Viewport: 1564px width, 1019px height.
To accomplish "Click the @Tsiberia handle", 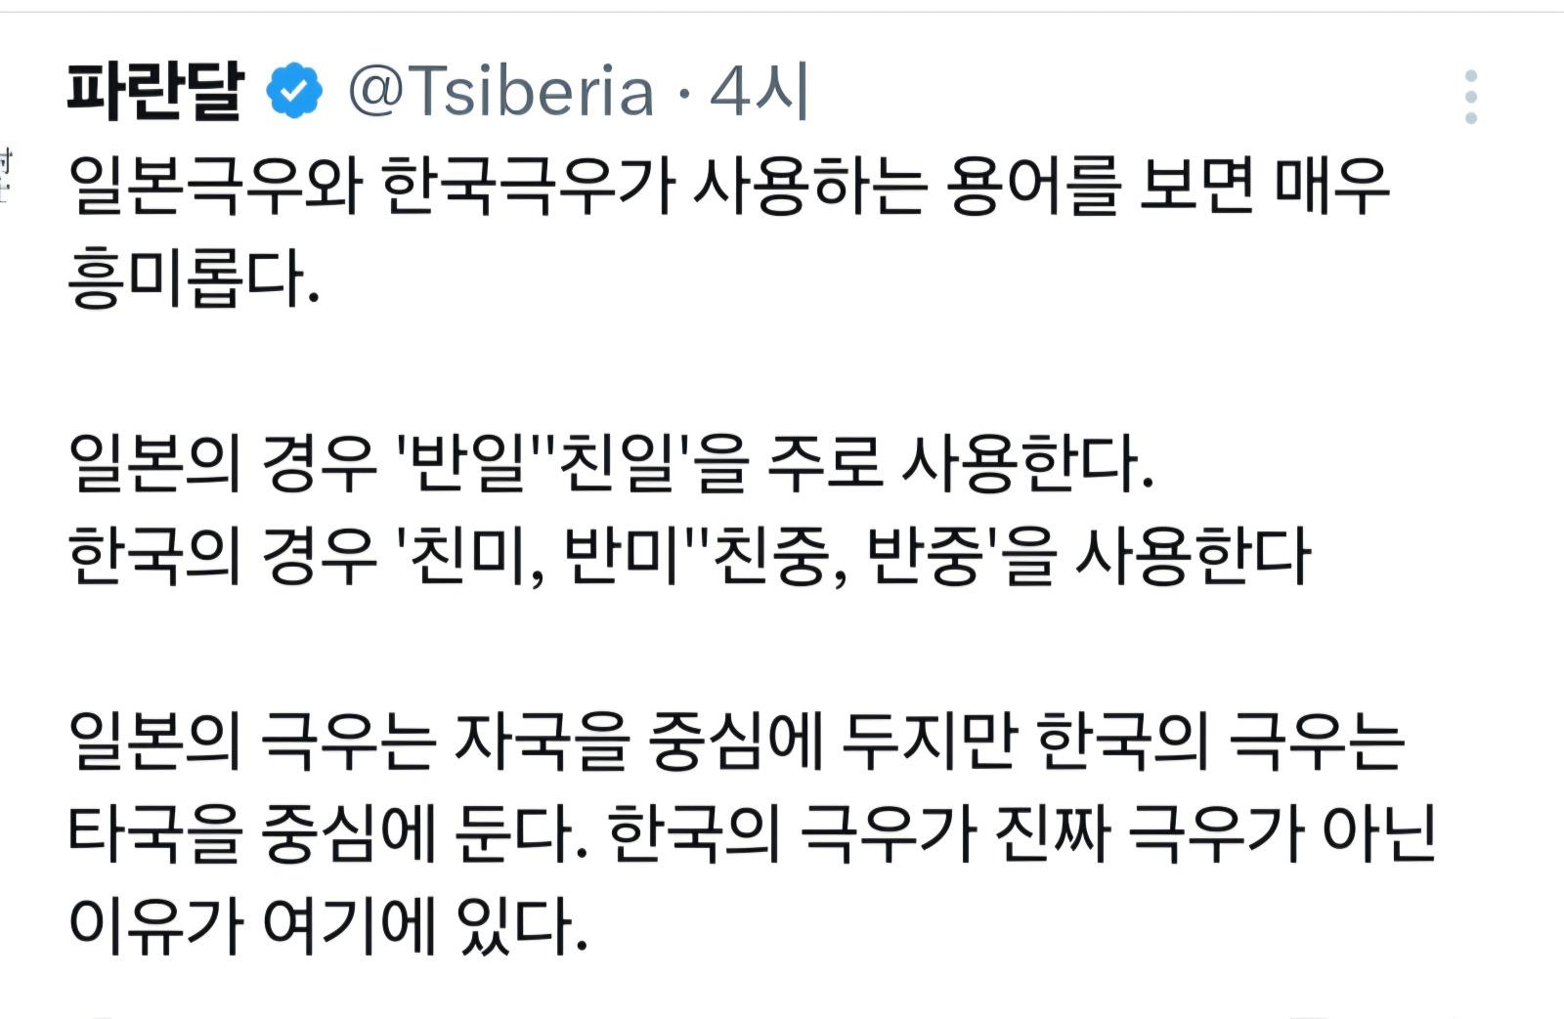I will [x=500, y=91].
